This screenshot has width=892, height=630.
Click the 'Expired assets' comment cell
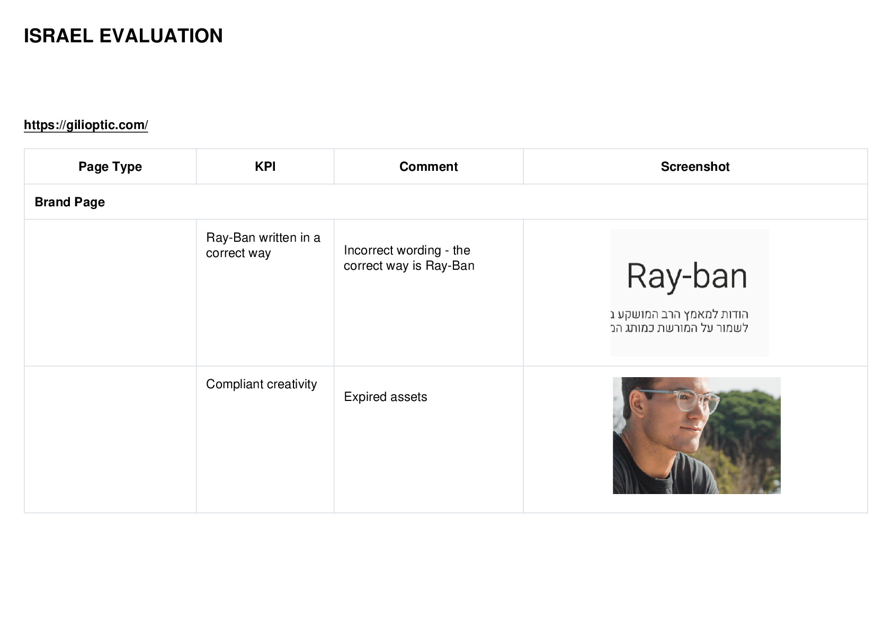[x=429, y=439]
